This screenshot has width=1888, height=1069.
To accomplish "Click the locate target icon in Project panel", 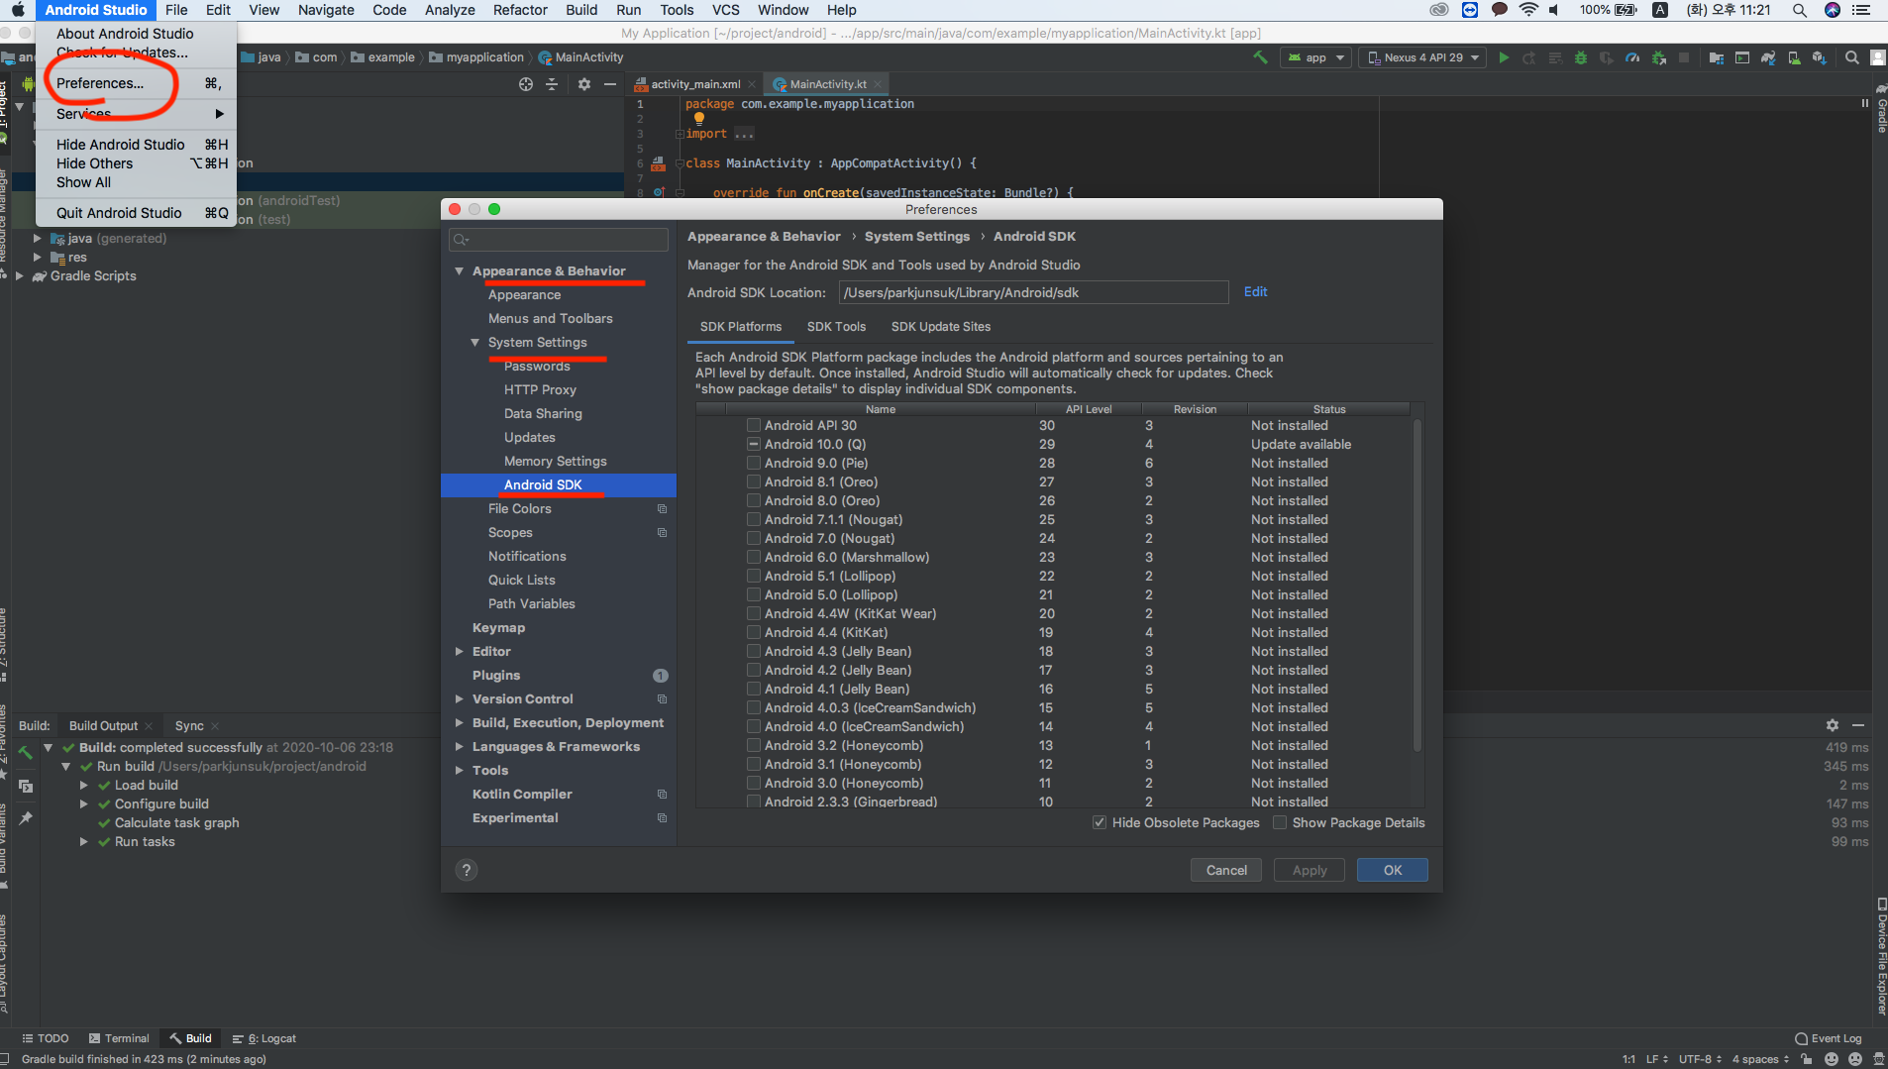I will pos(526,84).
